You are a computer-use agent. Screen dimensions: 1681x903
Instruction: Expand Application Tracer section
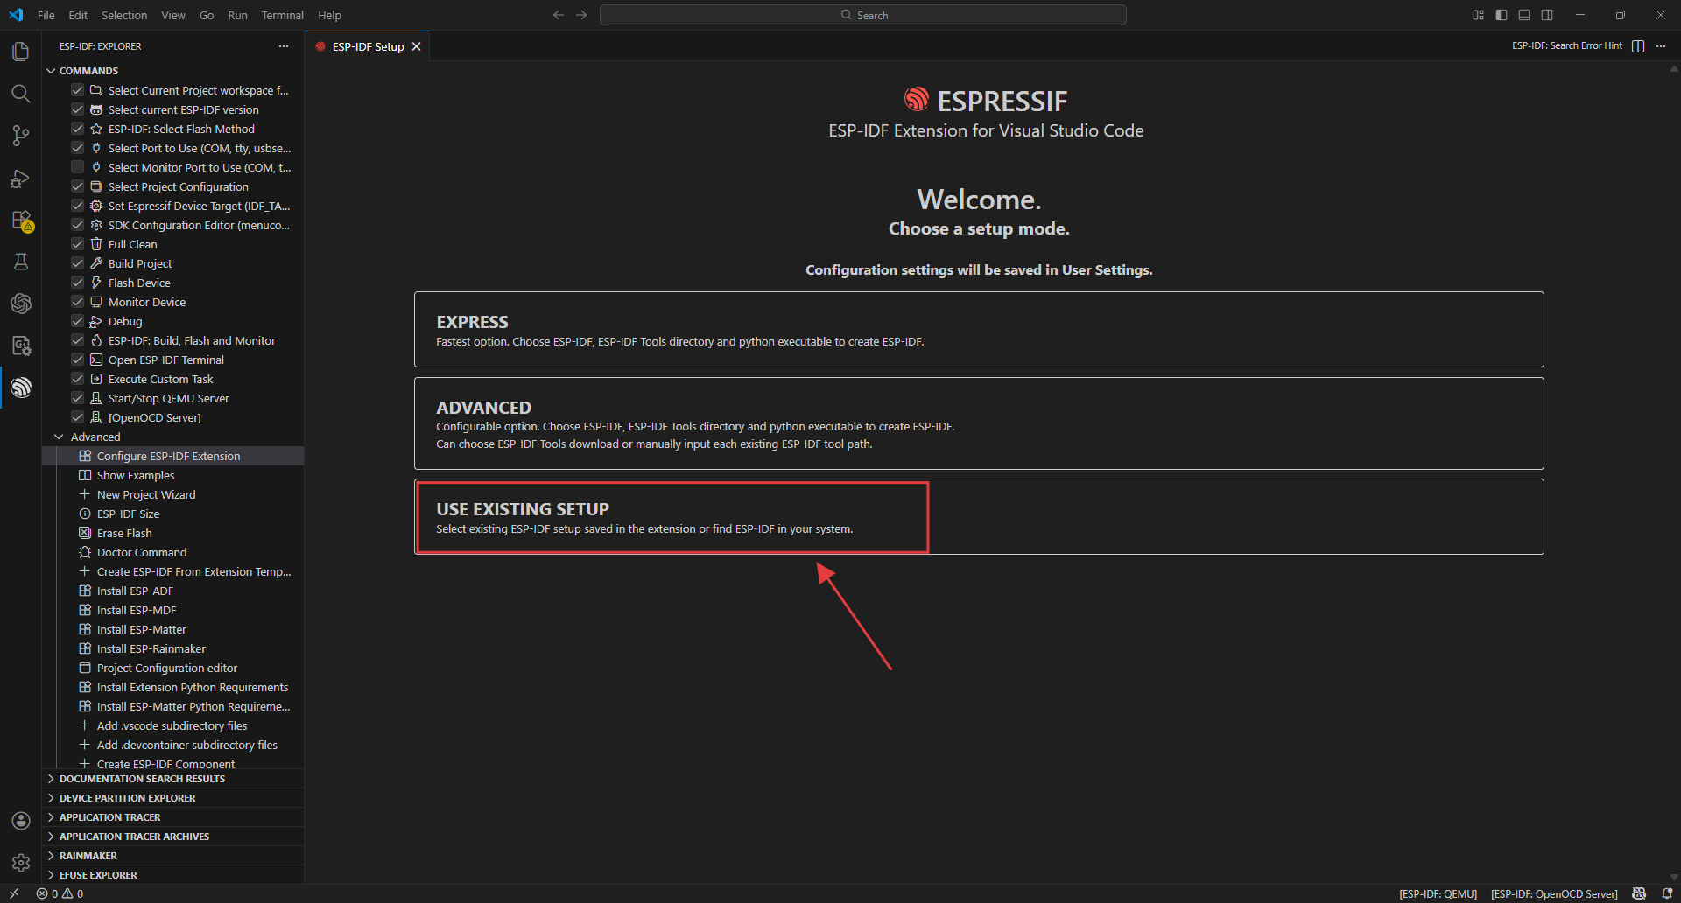tap(172, 817)
